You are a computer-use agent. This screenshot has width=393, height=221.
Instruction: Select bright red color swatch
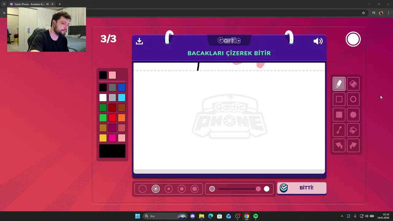(112, 118)
